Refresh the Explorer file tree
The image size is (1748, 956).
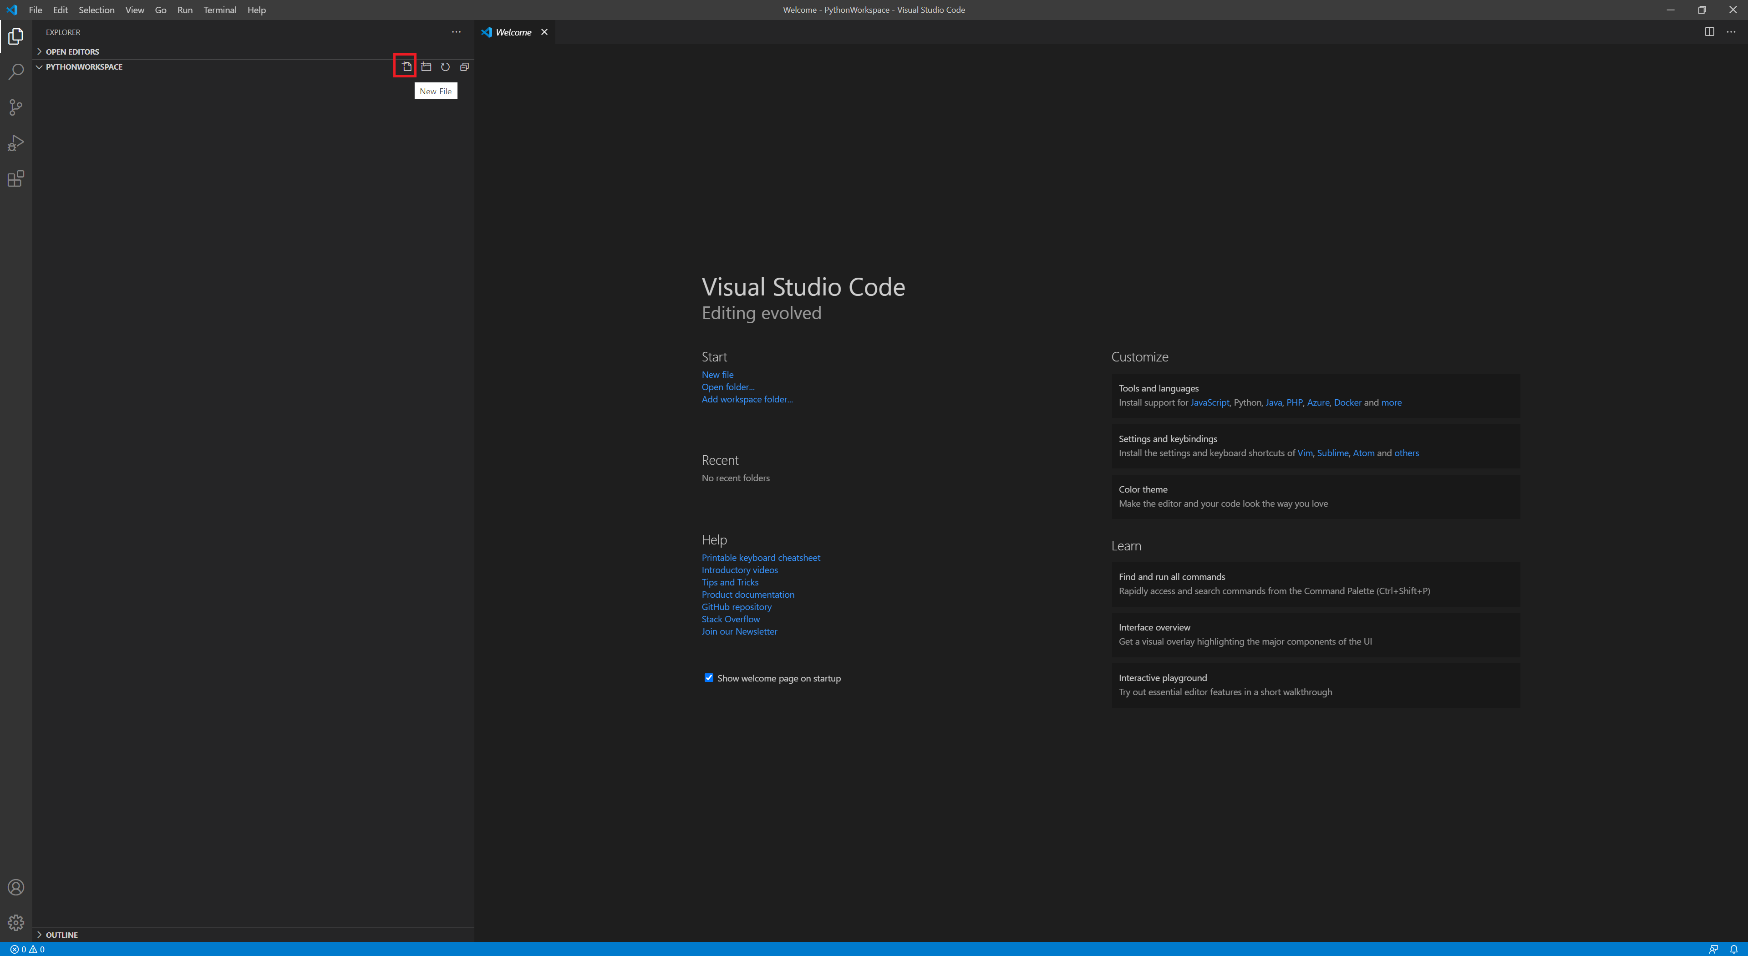445,66
